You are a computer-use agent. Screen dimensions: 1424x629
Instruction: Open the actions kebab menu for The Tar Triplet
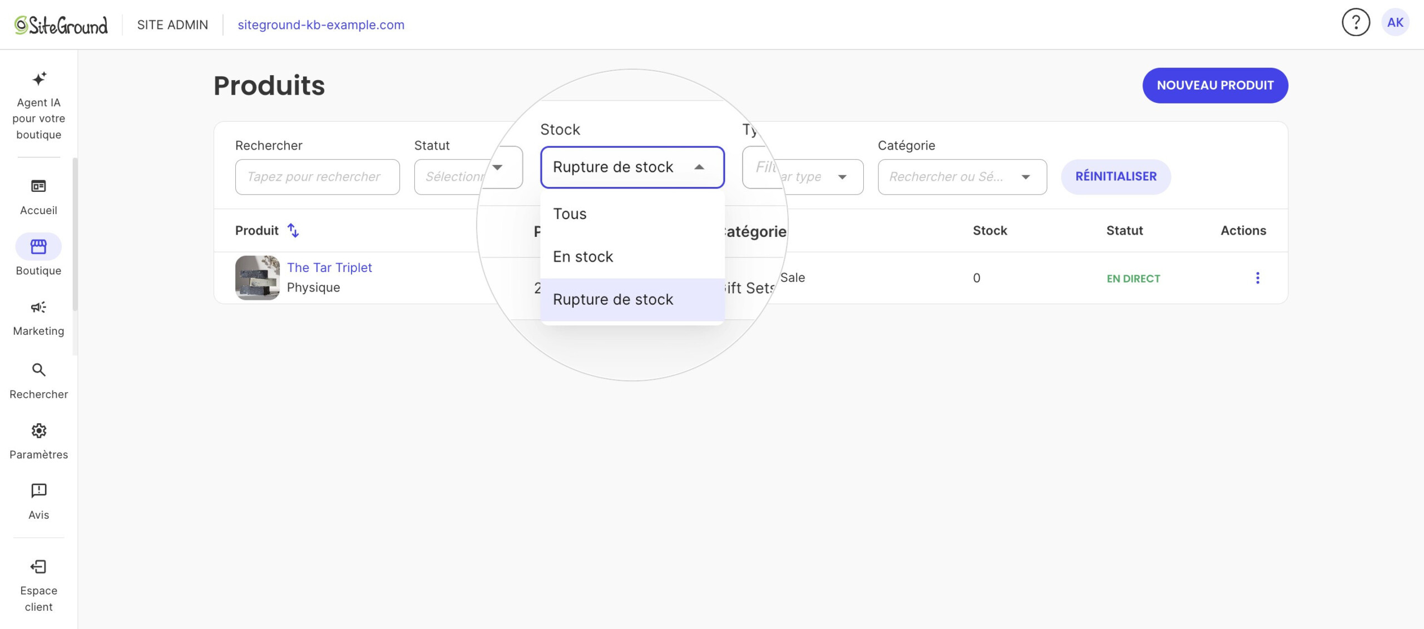click(x=1257, y=278)
